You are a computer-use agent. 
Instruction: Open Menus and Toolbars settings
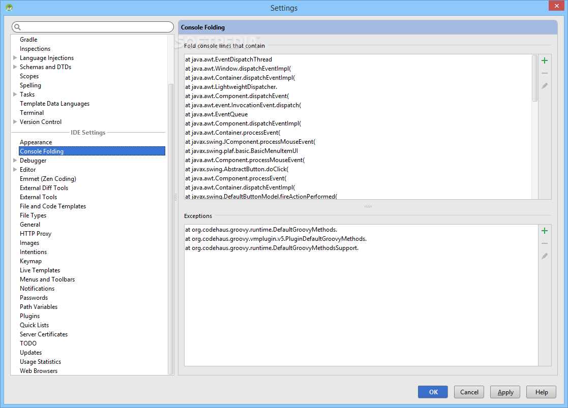(x=47, y=279)
